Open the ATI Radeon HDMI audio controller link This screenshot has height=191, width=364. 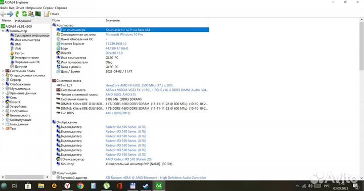(156, 178)
